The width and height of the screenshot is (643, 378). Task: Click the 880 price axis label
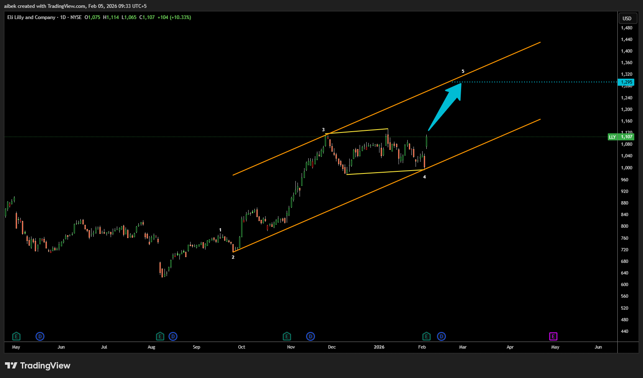pos(625,203)
